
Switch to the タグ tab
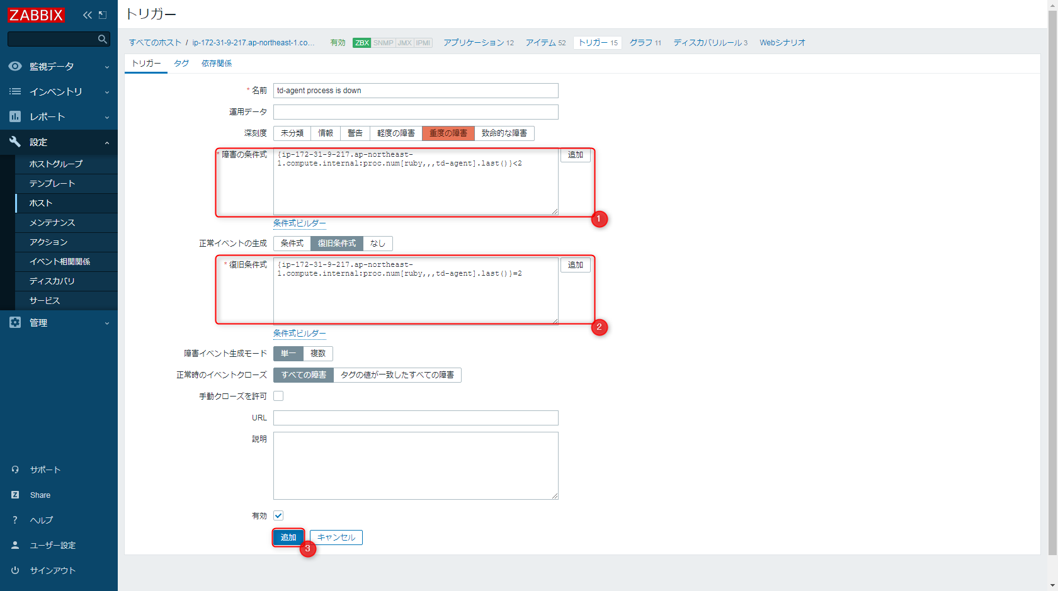coord(181,64)
